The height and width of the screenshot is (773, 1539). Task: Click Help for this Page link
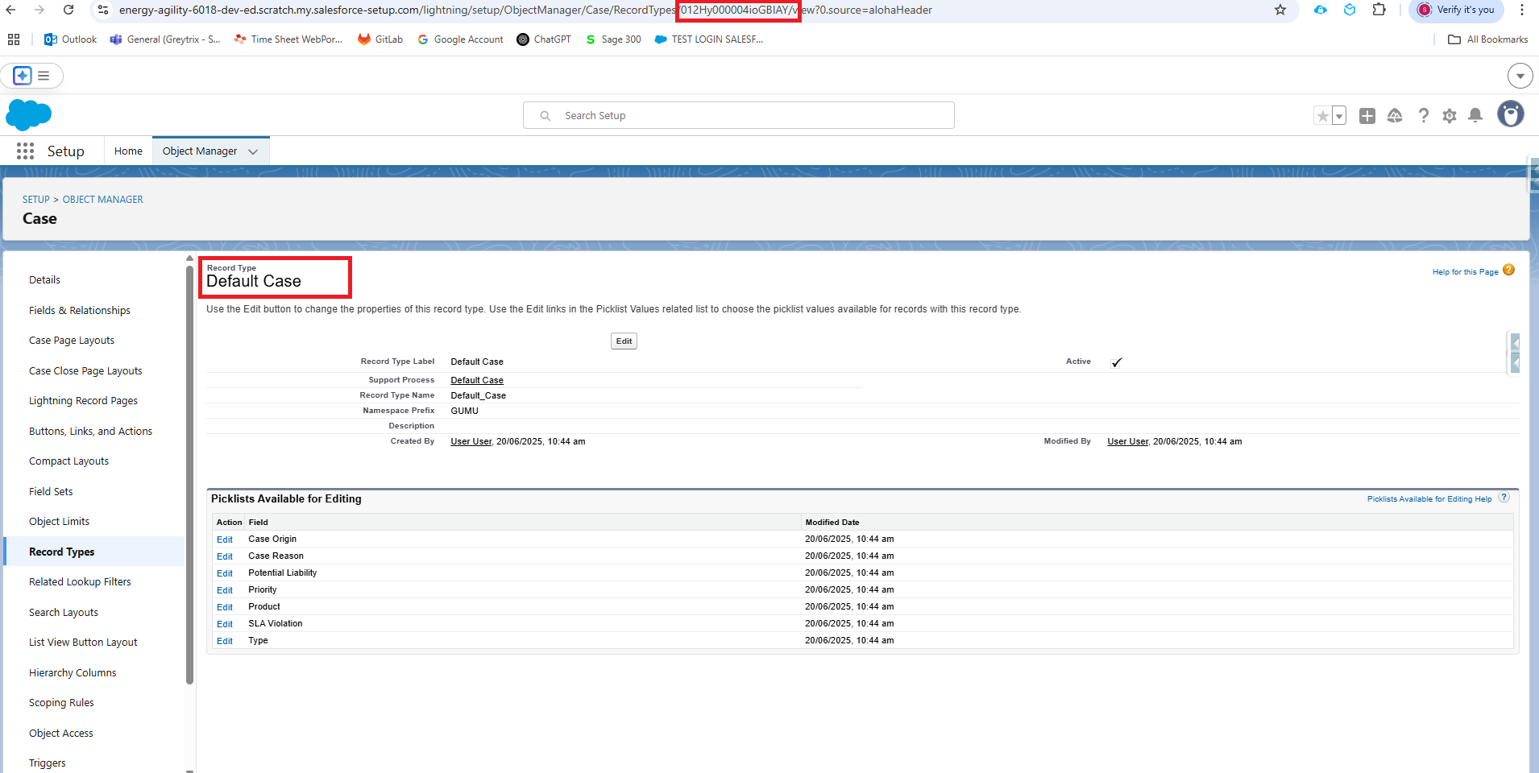[1465, 272]
